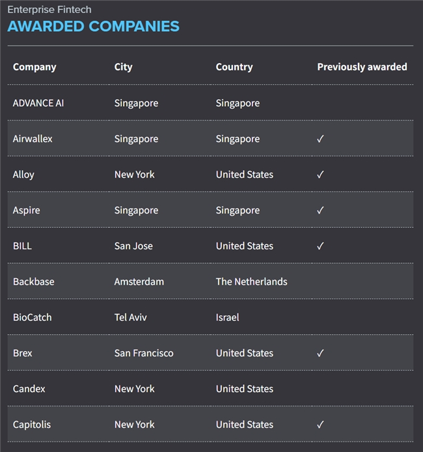This screenshot has height=452, width=423.
Task: Click the Tel Aviv city cell
Action: [x=130, y=317]
